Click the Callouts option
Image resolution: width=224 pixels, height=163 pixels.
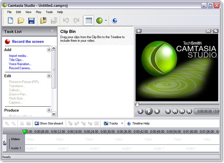tap(15, 90)
